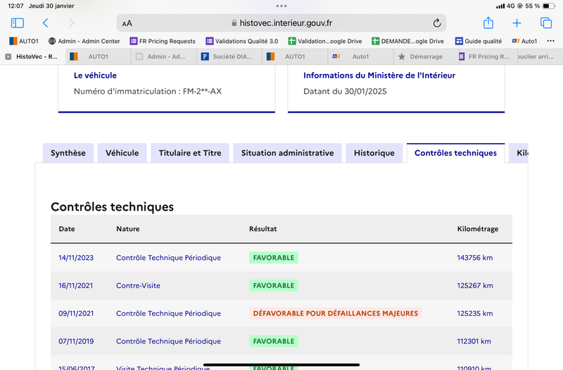The image size is (563, 370).
Task: Tap the histovec.interieur.gouv.fr address field
Action: click(x=281, y=23)
